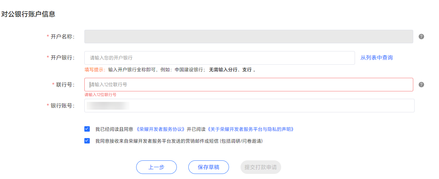Click the 联行号 field label
The height and width of the screenshot is (179, 439).
65,85
